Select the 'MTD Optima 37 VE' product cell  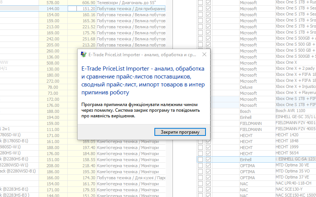click(x=296, y=177)
